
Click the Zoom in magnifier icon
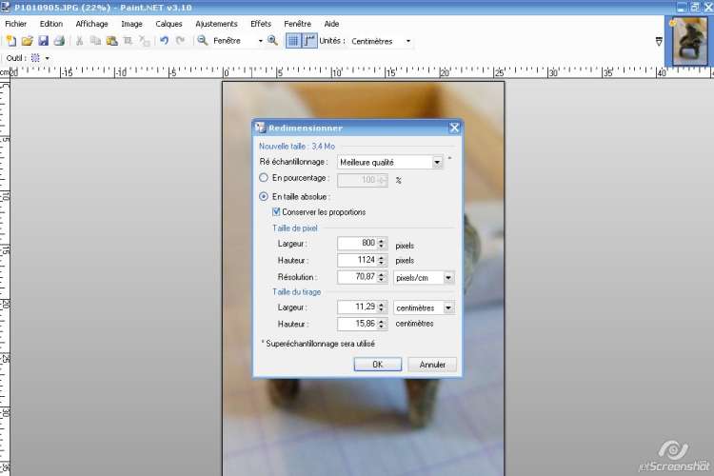click(x=273, y=41)
